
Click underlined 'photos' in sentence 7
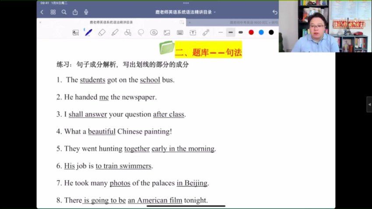click(x=120, y=183)
